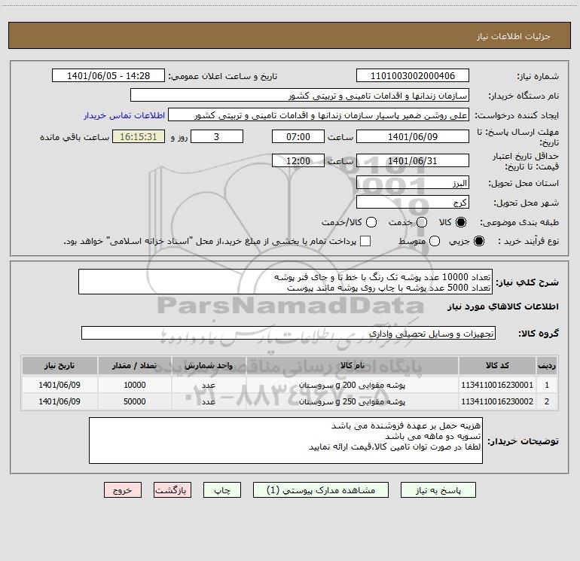
Task: Click the گروه کالا field تجهیزات و وسایل تحصیلی
Action: 288,333
